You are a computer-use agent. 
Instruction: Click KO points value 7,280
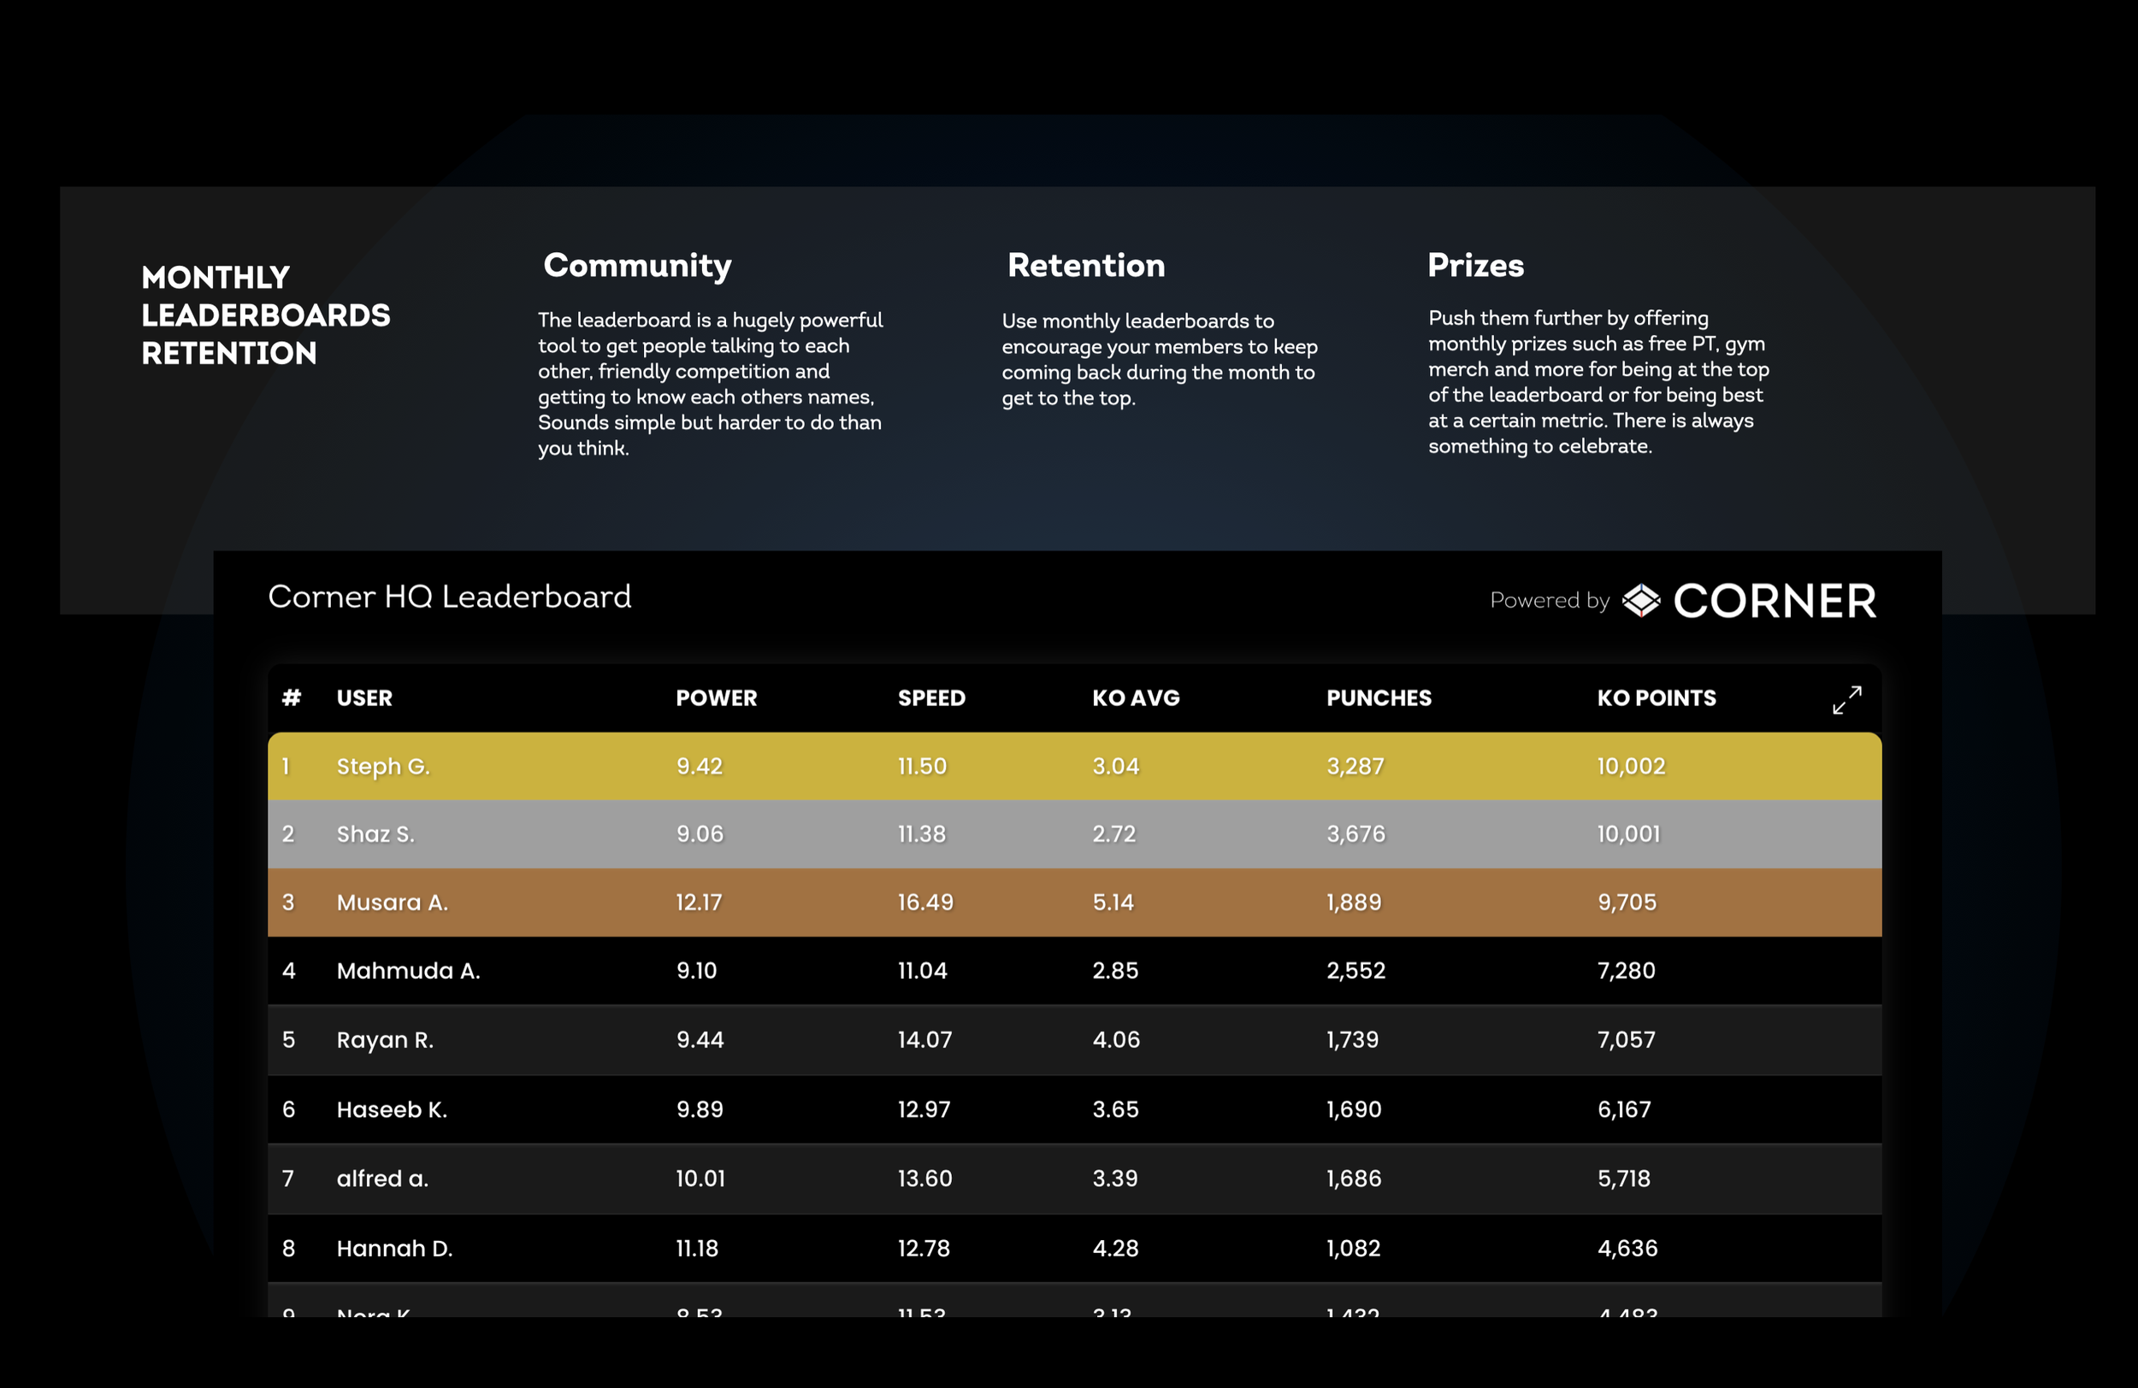click(x=1626, y=971)
